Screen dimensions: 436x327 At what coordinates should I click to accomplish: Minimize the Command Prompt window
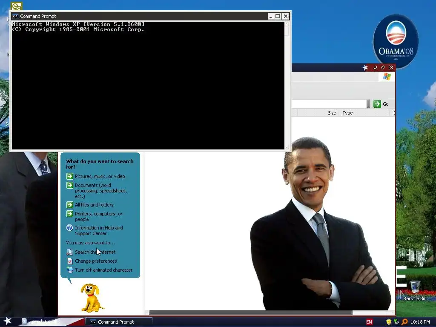[270, 16]
